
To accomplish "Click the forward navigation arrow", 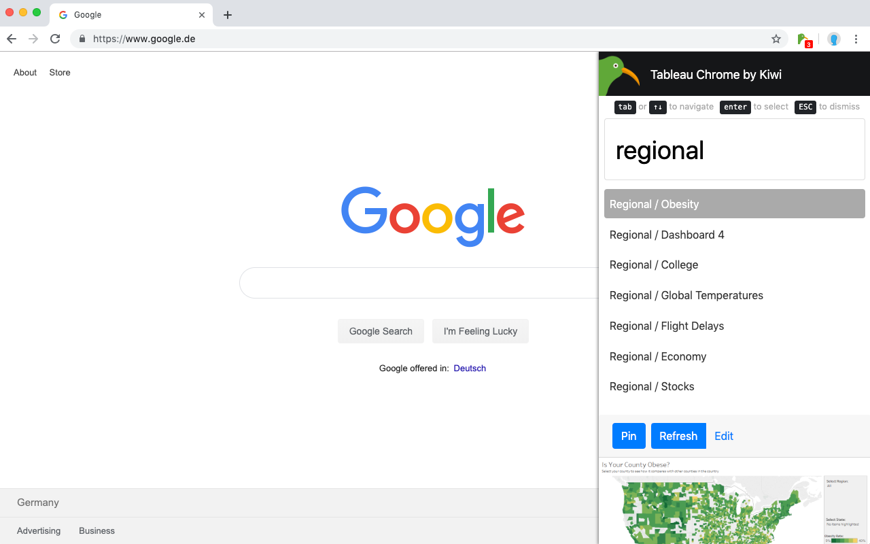I will pos(33,39).
